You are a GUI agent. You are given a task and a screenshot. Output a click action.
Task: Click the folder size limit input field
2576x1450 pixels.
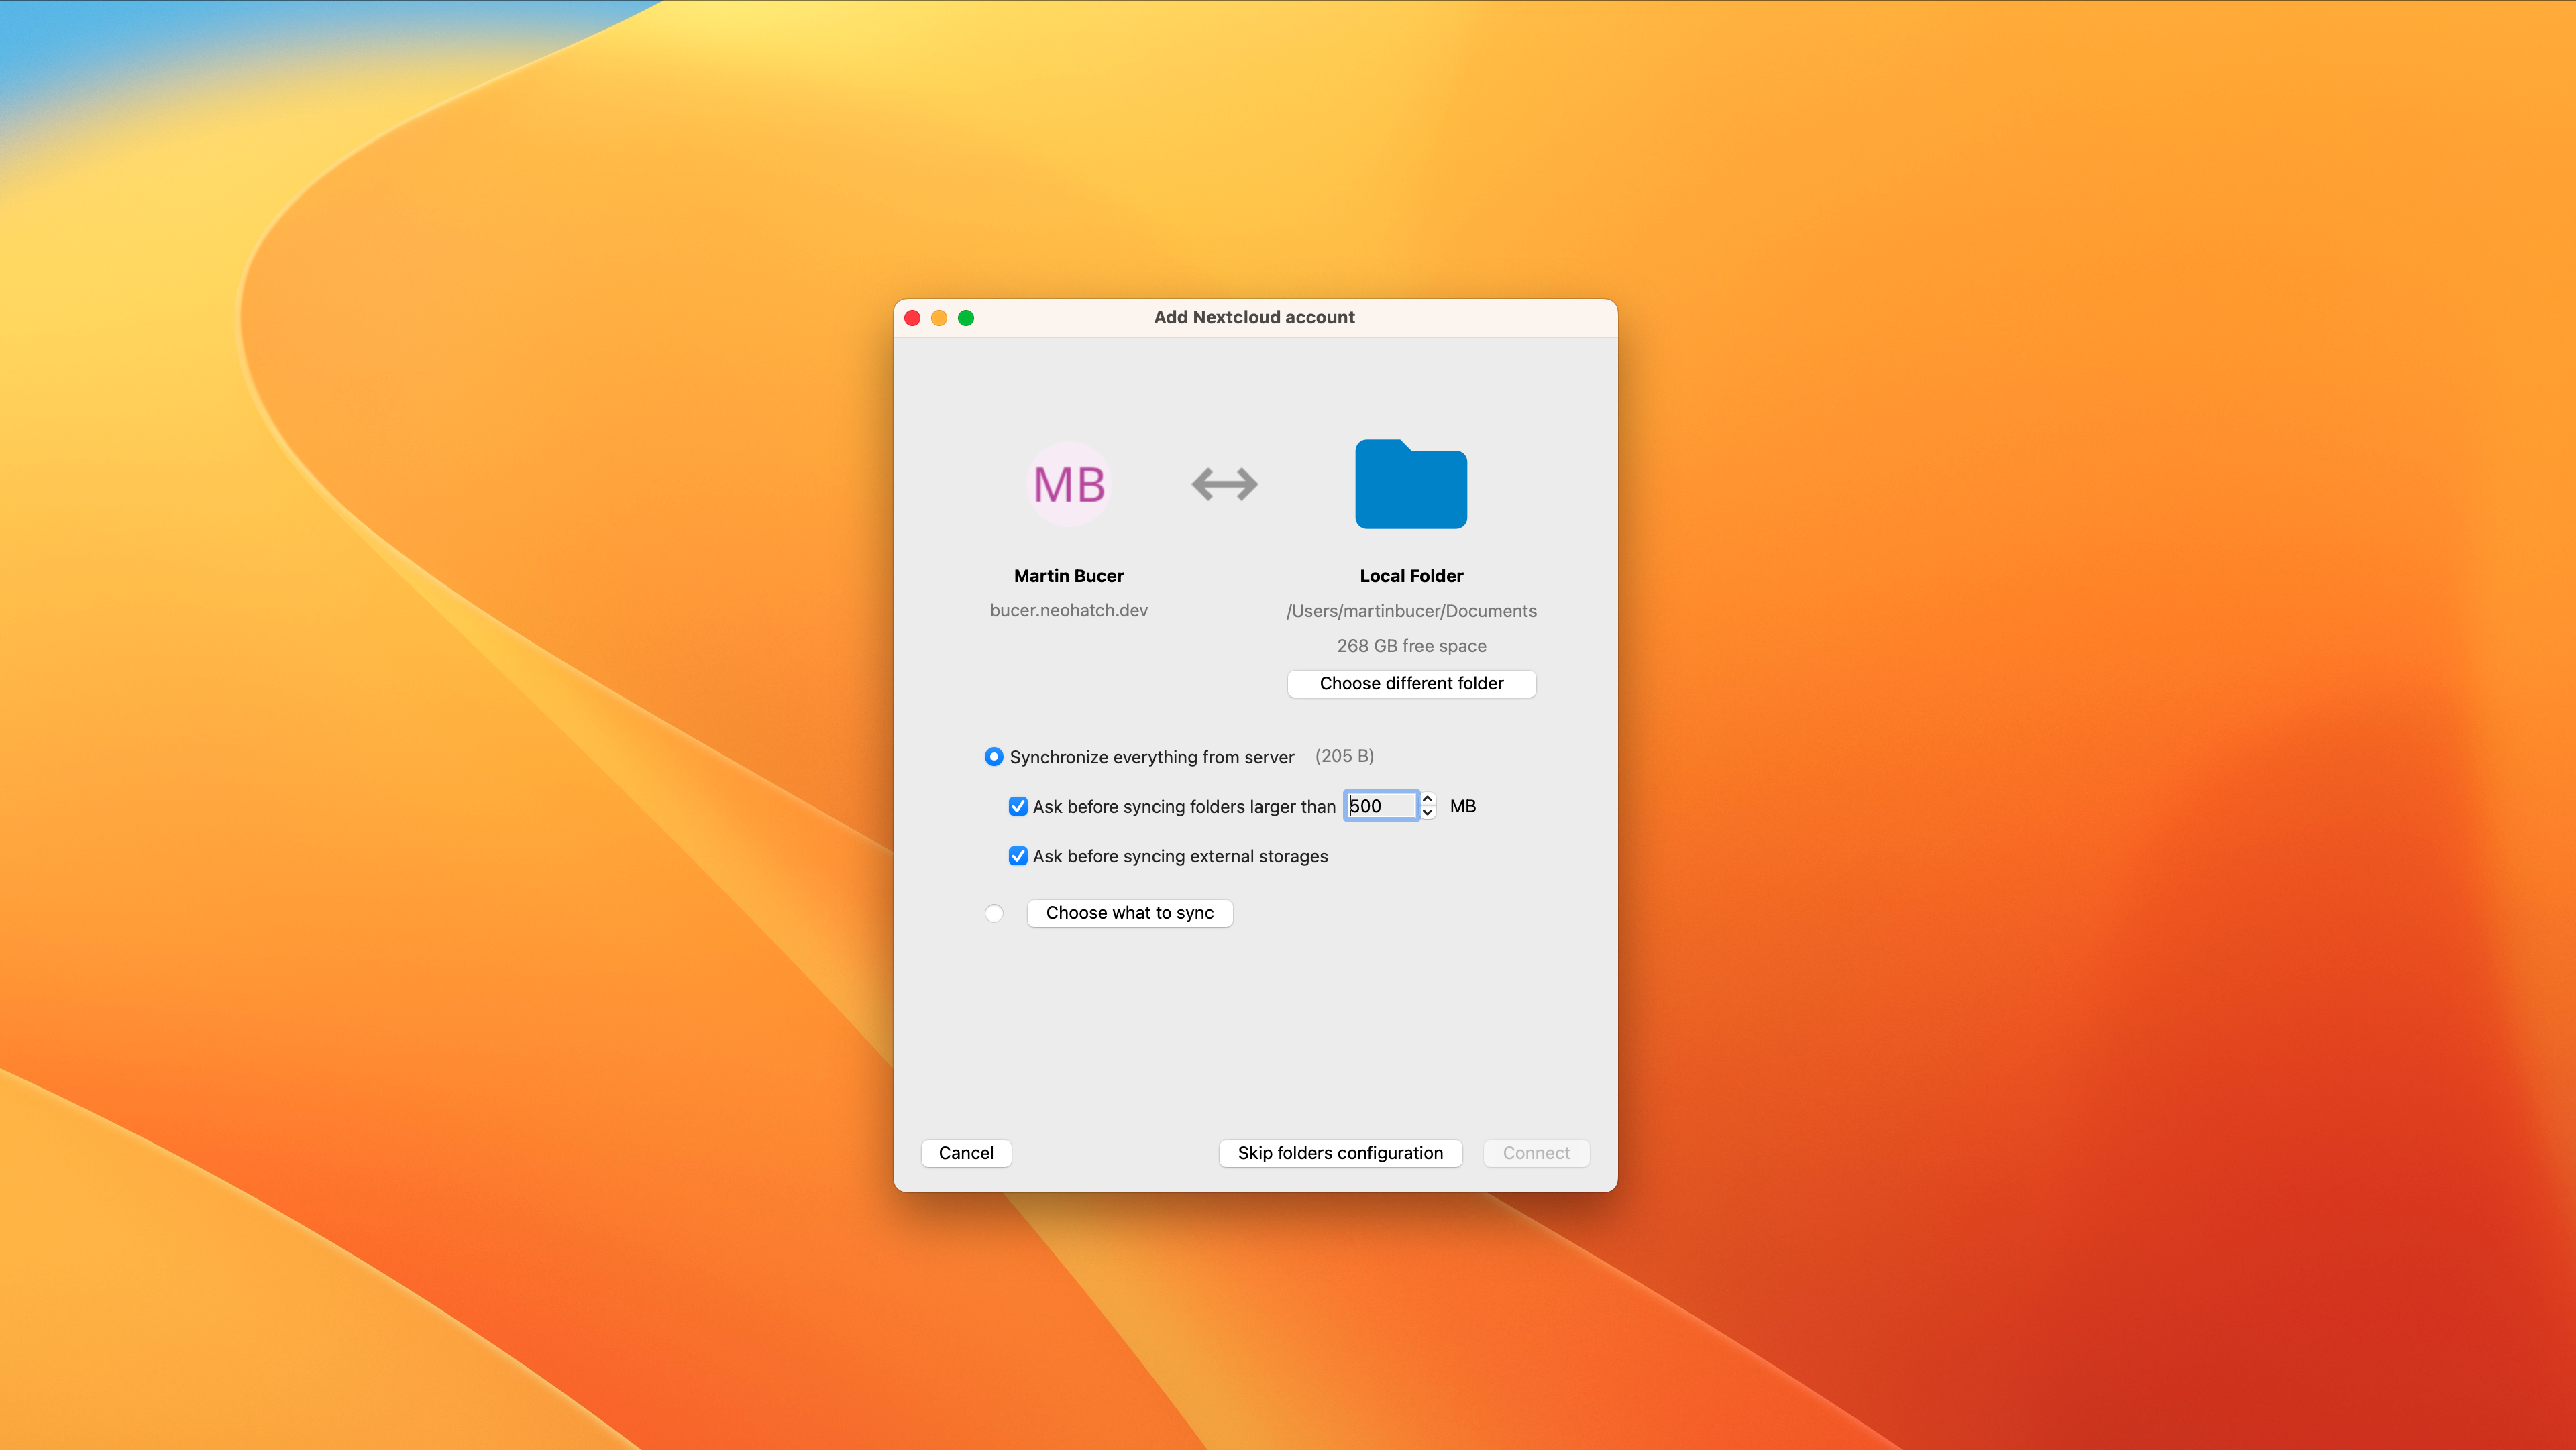coord(1381,806)
